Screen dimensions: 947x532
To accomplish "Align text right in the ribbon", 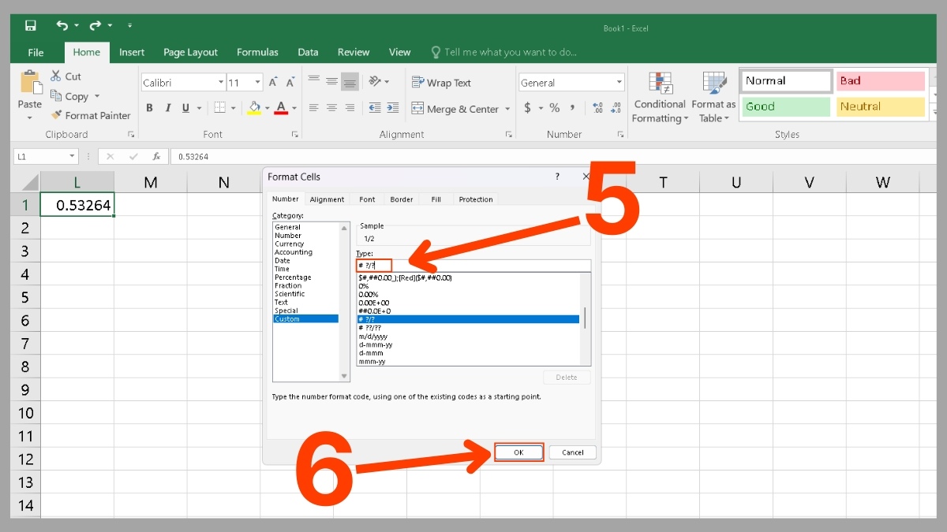I will click(x=350, y=108).
